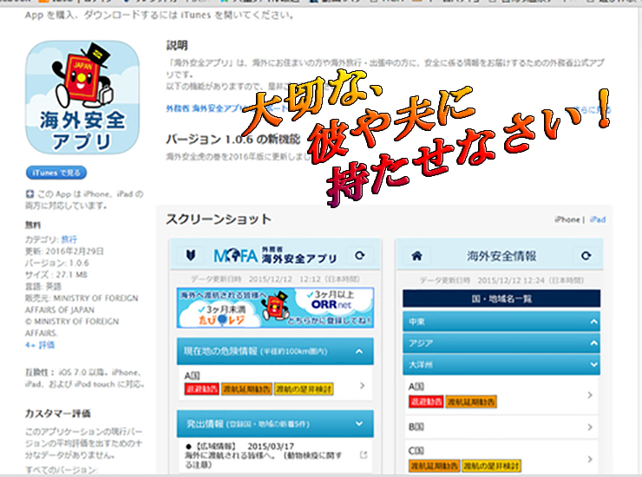The image size is (642, 477).
Task: Click the カスタマー評価 heading
Action: point(58,414)
